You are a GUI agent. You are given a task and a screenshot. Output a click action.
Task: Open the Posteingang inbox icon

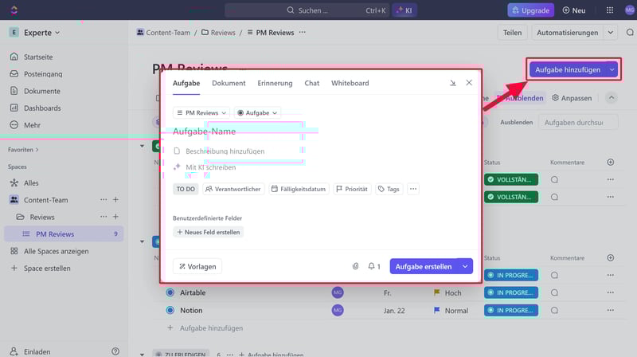click(14, 73)
